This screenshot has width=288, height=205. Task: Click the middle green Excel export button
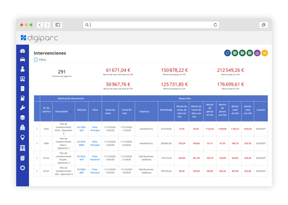[242, 53]
